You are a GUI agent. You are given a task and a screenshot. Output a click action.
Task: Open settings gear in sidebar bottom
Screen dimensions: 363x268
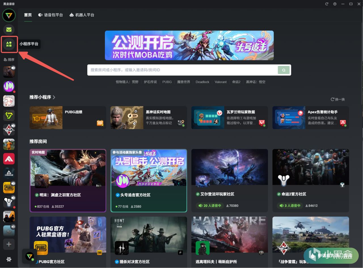9,259
